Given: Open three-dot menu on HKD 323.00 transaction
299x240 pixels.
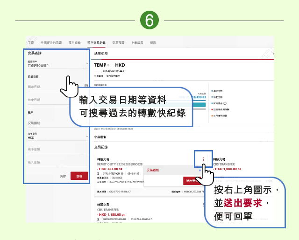Looking at the screenshot, I should 203,159.
